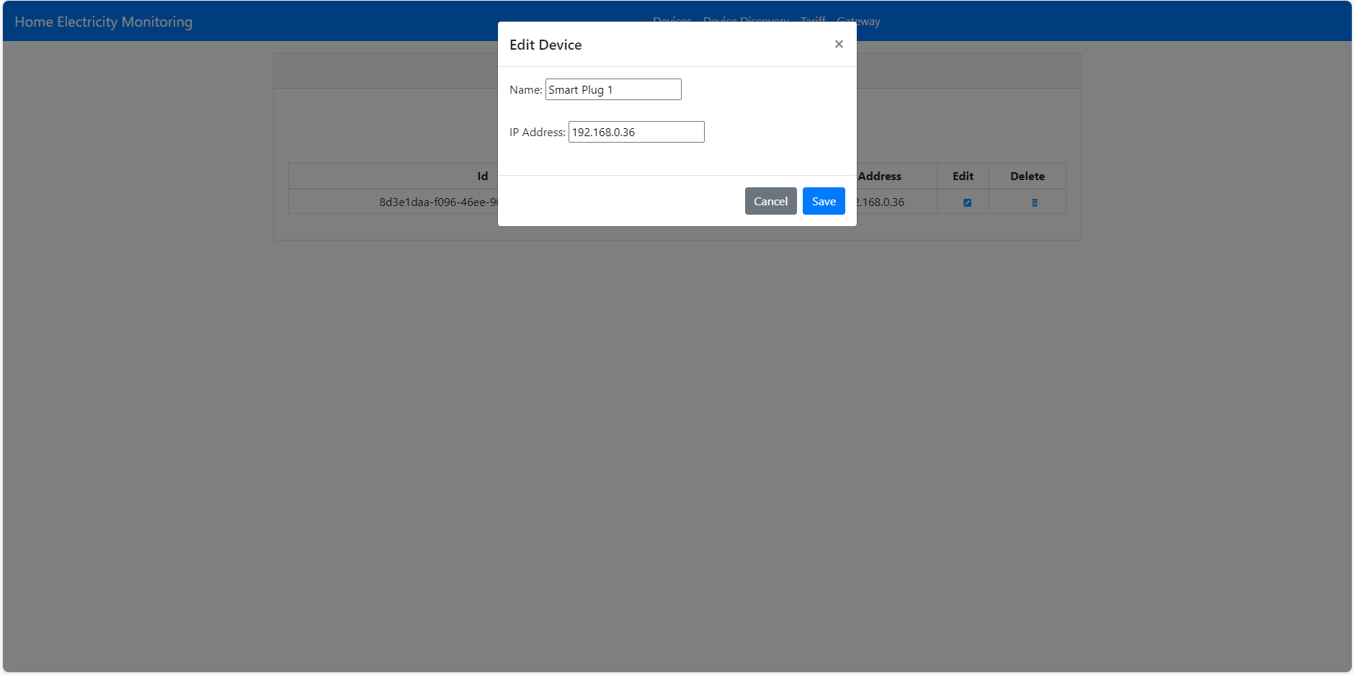Open the Gateway settings page
Image resolution: width=1354 pixels, height=675 pixels.
click(x=858, y=21)
